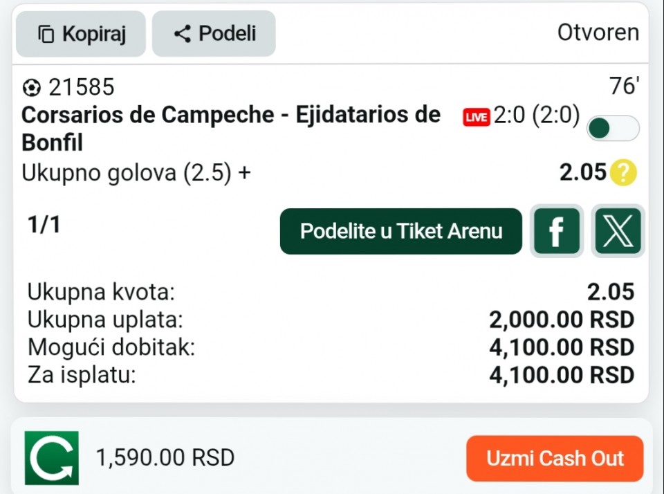
Task: Click the red LIVE badge
Action: [x=477, y=117]
